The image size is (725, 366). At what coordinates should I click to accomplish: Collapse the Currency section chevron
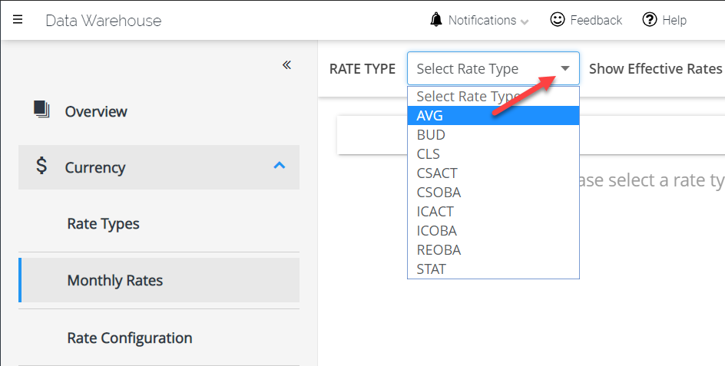(x=280, y=166)
